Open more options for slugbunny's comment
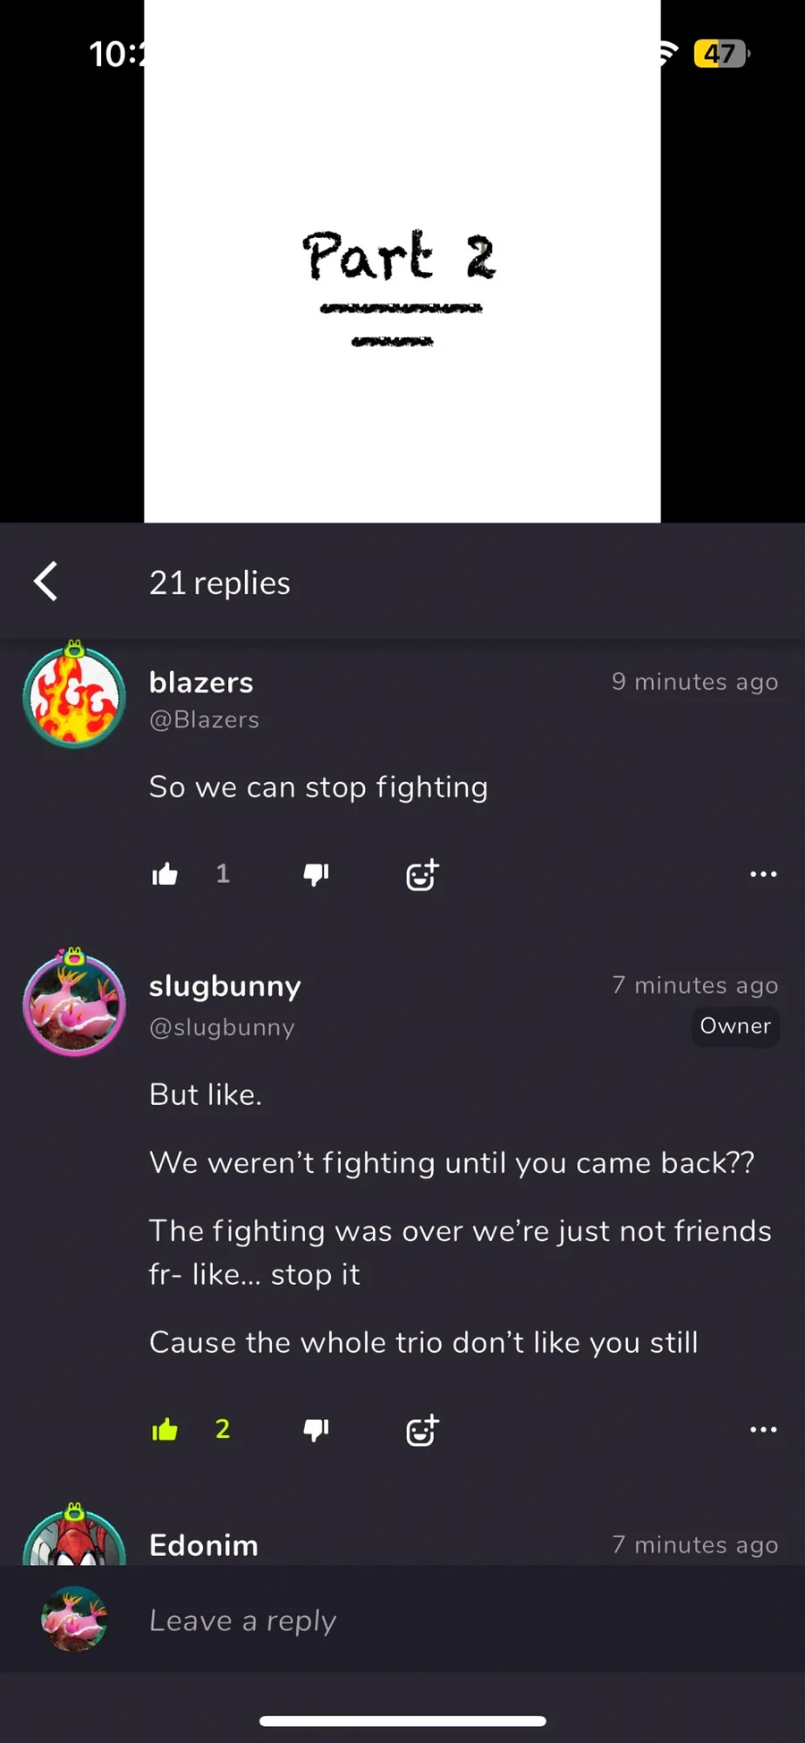The image size is (805, 1743). (x=763, y=1430)
